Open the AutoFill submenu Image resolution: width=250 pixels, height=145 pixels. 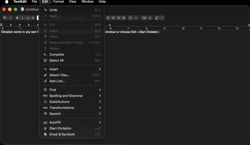(72, 122)
